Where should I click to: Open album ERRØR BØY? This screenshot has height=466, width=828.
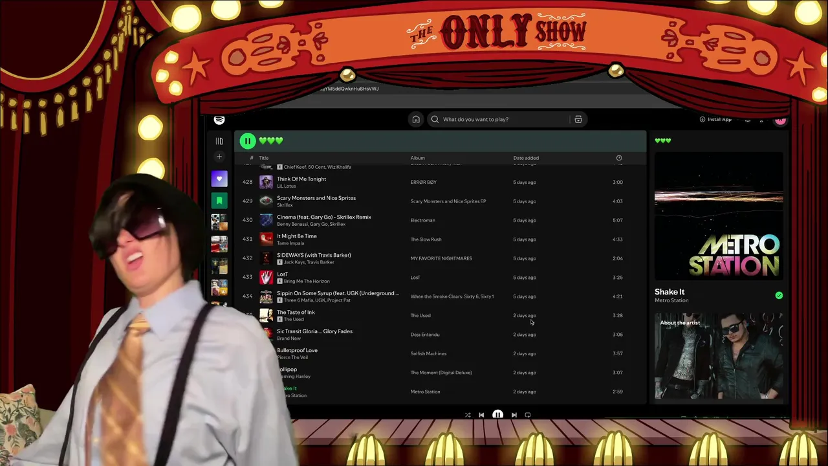tap(424, 182)
